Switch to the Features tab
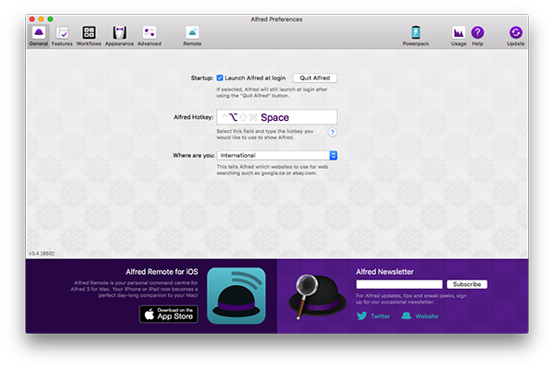 point(62,36)
